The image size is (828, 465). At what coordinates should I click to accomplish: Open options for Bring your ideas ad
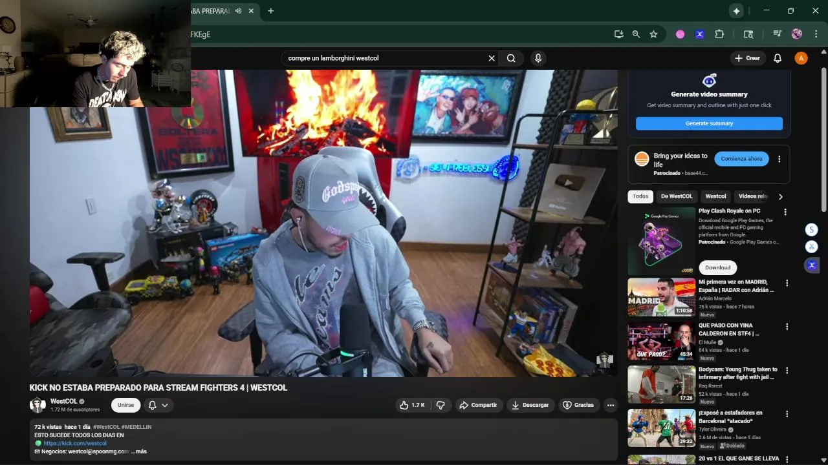(x=779, y=159)
